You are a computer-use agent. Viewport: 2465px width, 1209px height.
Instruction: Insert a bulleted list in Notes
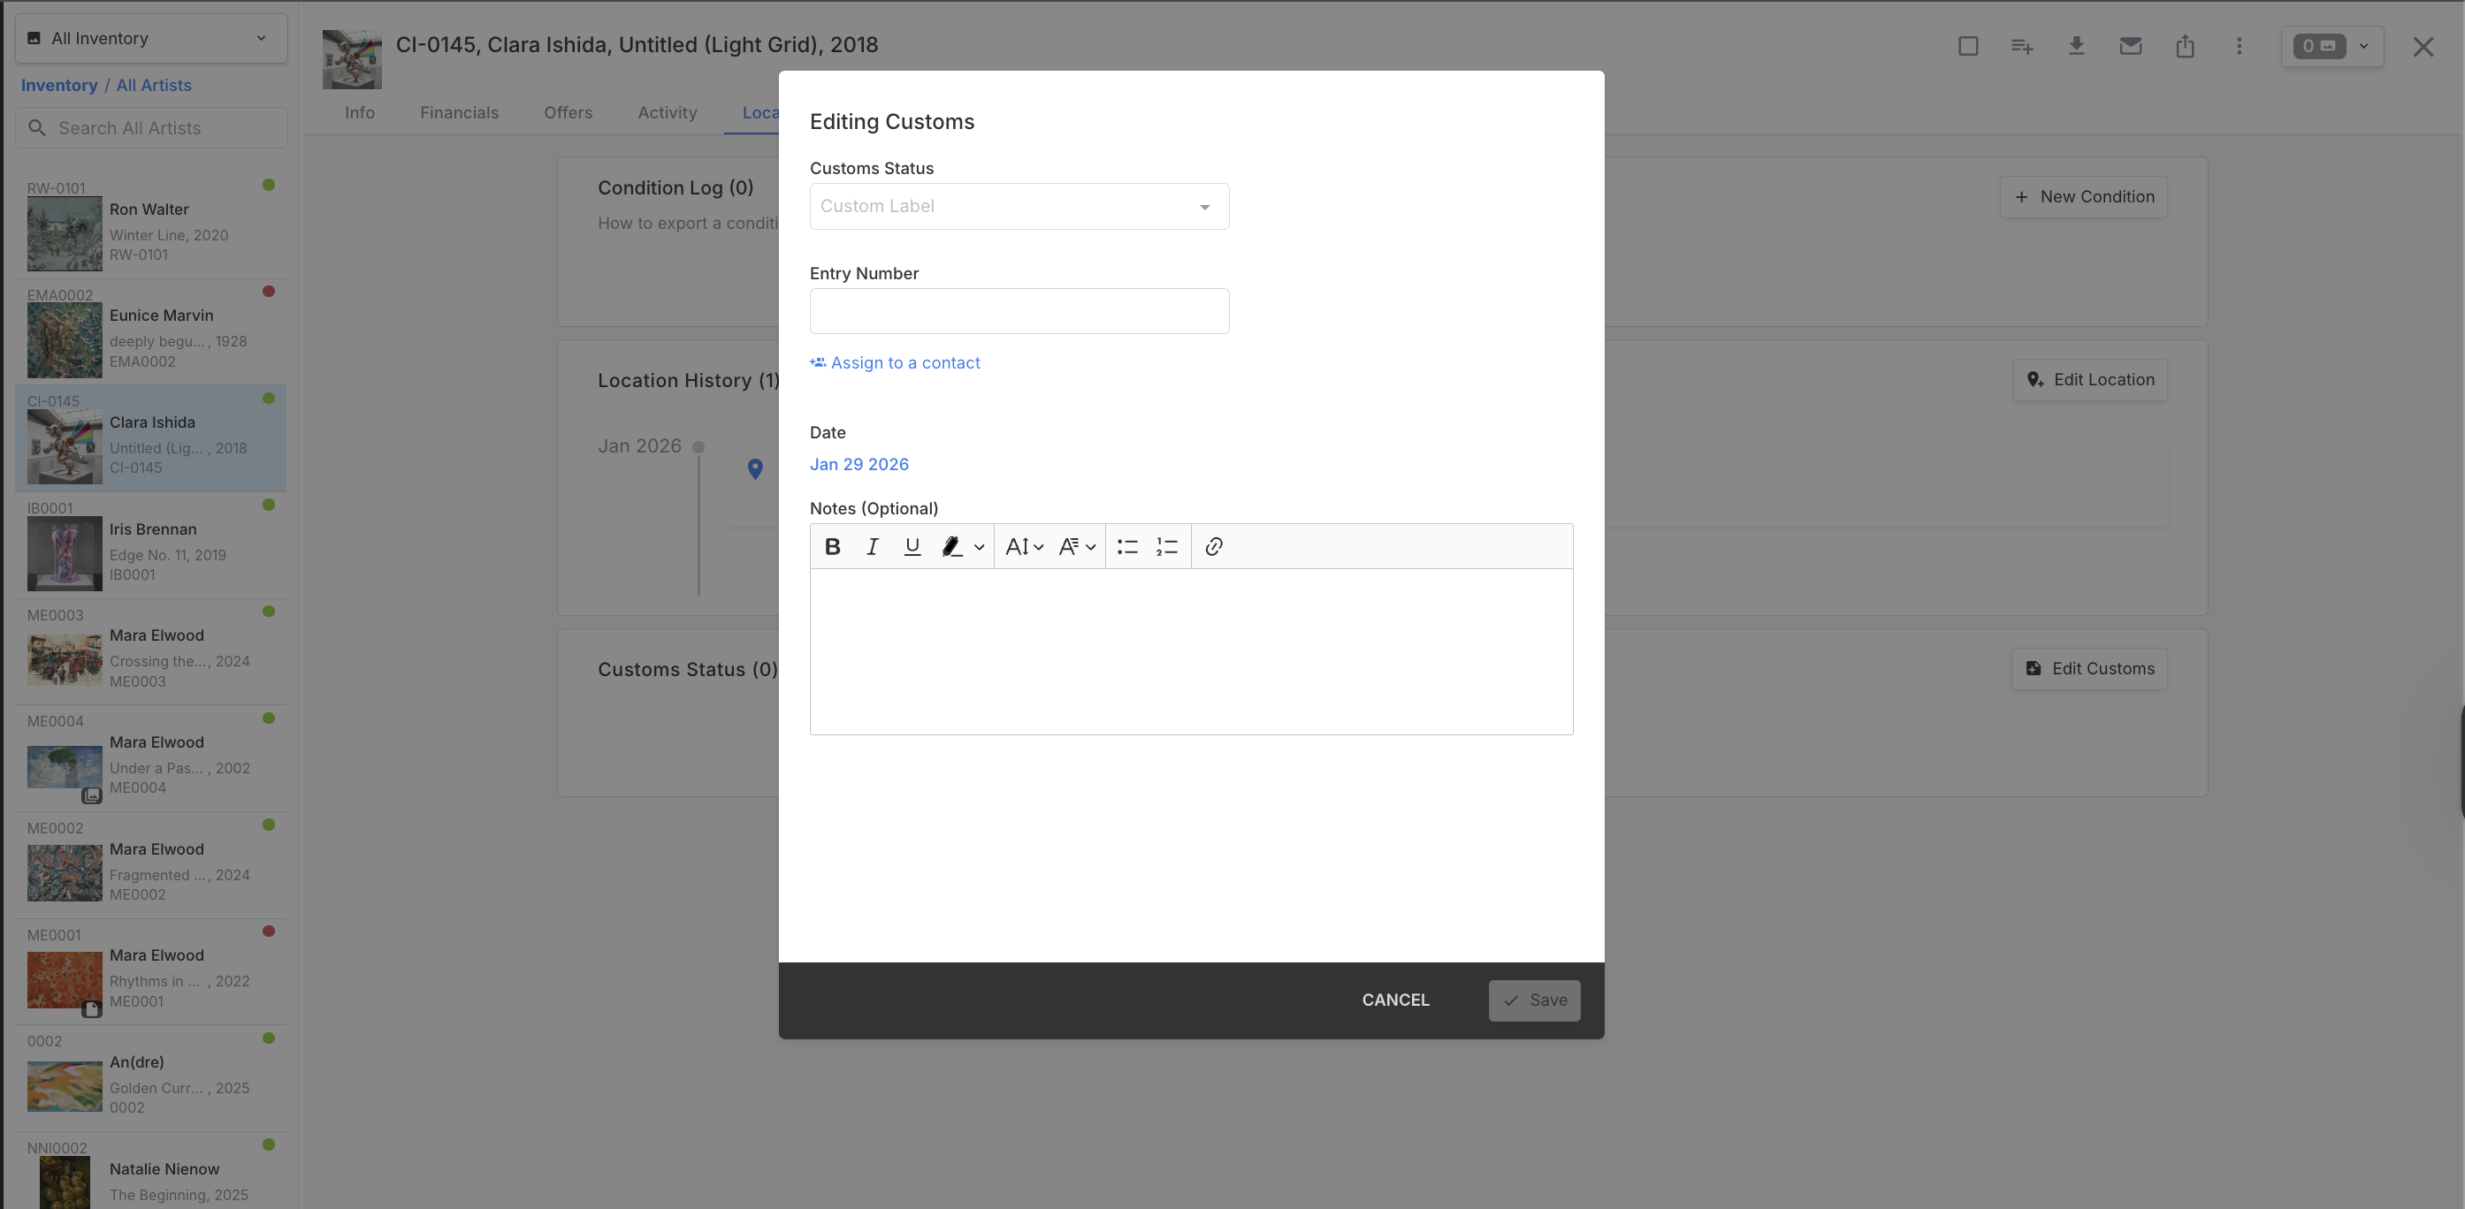click(x=1127, y=546)
